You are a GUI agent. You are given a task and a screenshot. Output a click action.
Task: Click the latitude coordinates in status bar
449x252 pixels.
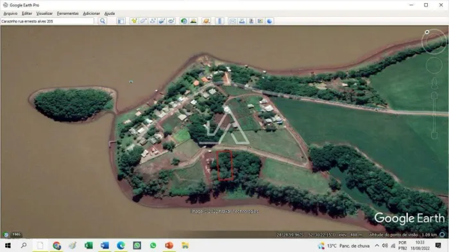290,235
